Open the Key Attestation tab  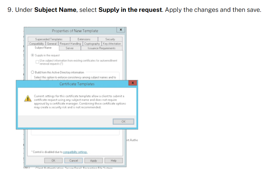pos(112,44)
